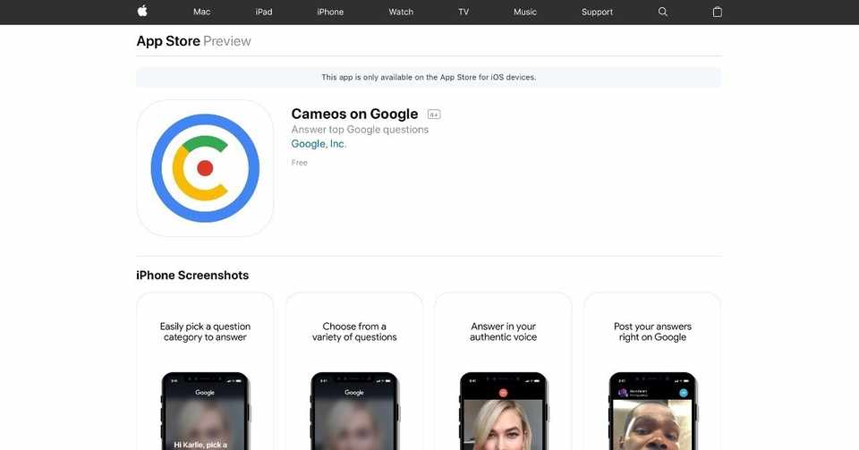Open the Mac menu item
The width and height of the screenshot is (859, 450).
(x=201, y=12)
